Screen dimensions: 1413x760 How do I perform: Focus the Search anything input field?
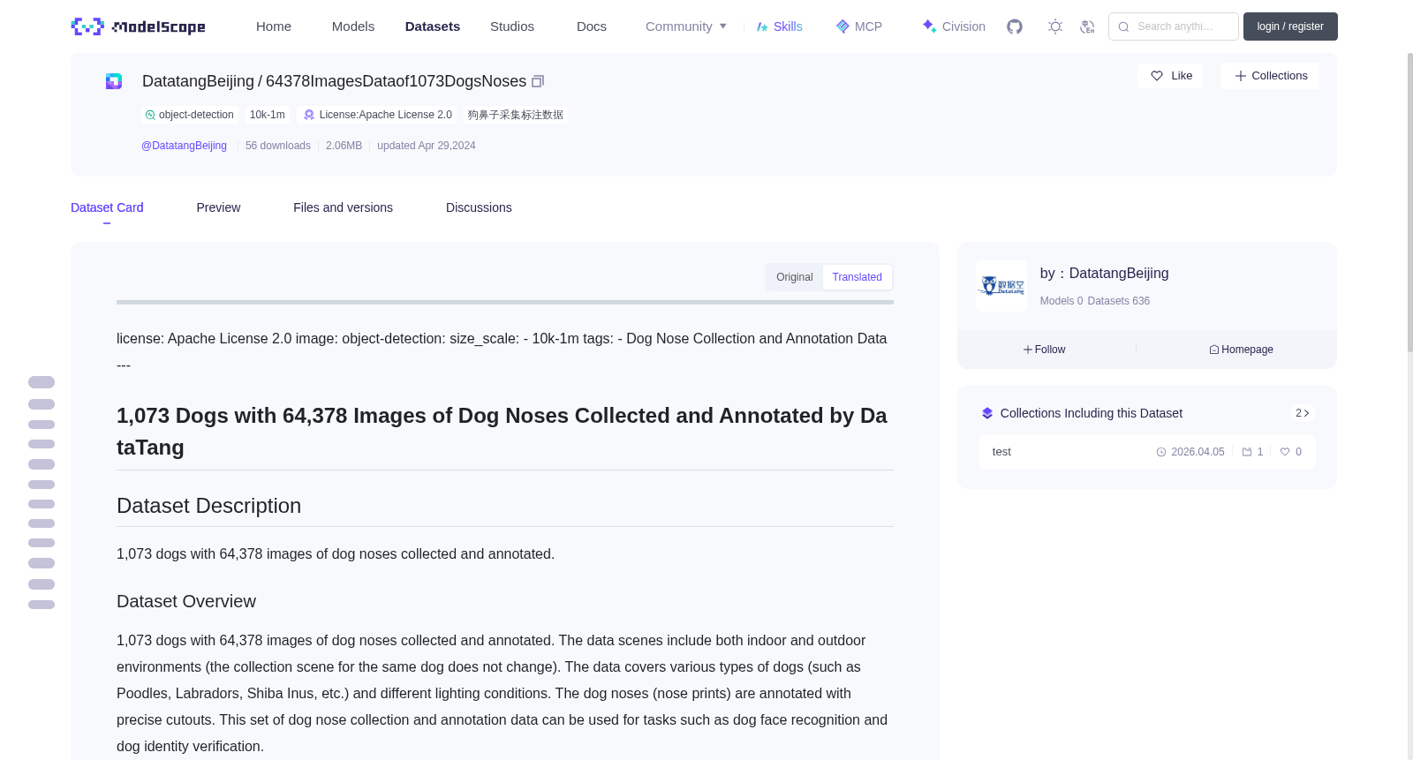(1174, 26)
